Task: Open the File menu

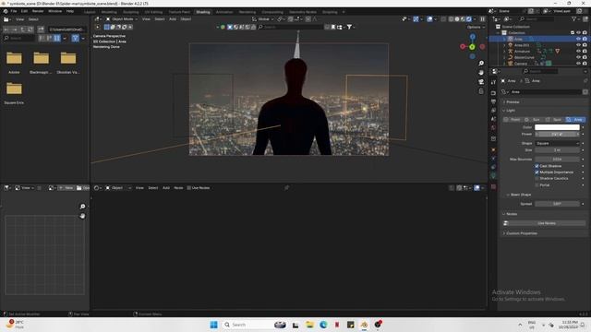Action: click(14, 11)
